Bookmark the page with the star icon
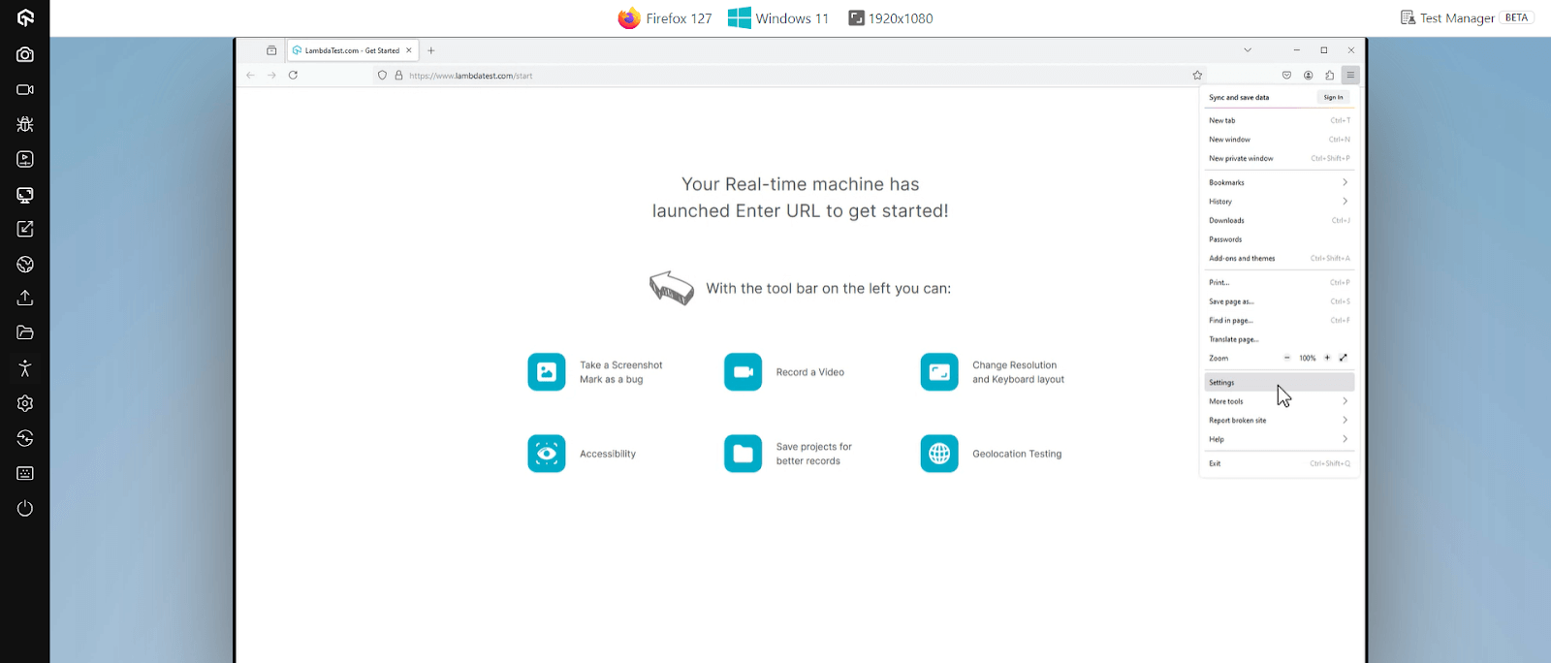The image size is (1551, 663). click(1197, 75)
